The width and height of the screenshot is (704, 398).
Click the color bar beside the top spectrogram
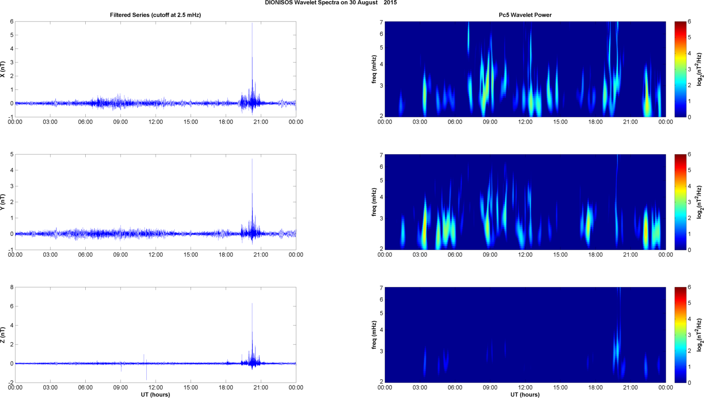680,69
